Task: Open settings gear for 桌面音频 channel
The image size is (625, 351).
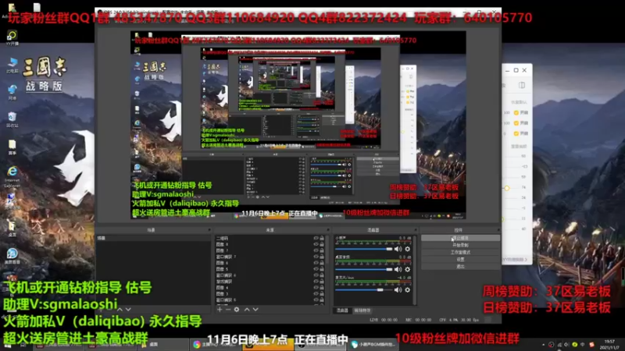Action: 407,269
